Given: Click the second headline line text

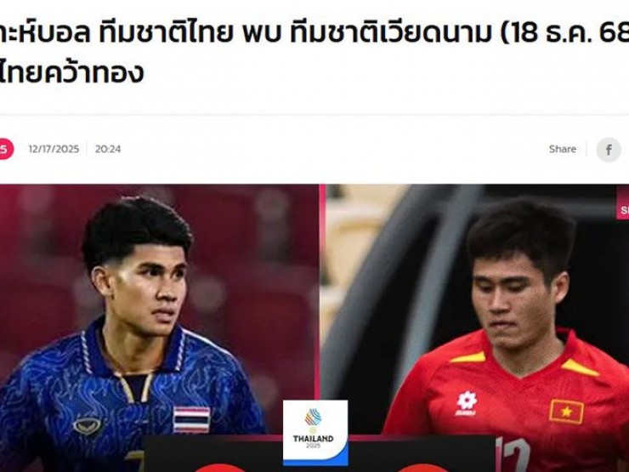Looking at the screenshot, I should (x=71, y=72).
